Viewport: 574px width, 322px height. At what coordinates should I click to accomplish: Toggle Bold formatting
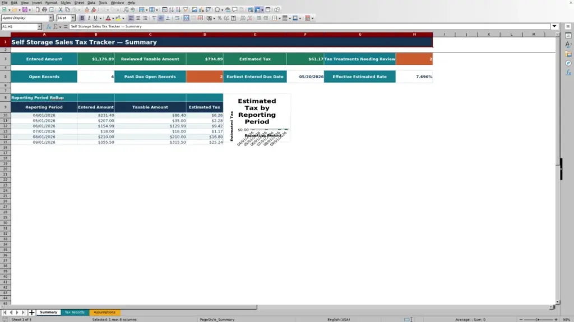point(82,18)
